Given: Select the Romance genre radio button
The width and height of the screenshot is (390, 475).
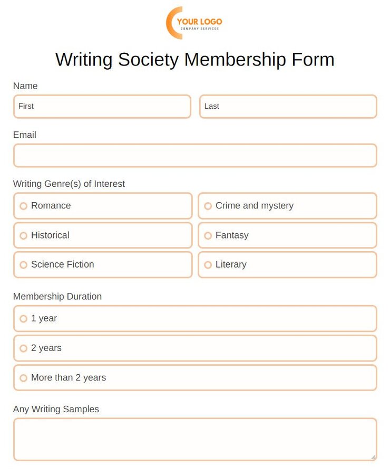Looking at the screenshot, I should pos(23,206).
